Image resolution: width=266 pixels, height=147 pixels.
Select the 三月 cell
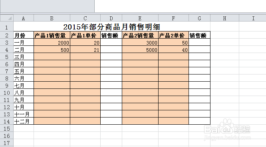pyautogui.click(x=24, y=57)
